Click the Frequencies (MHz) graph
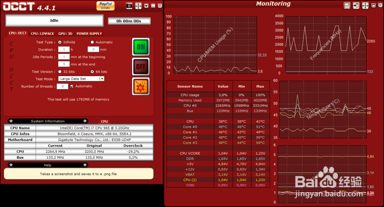The width and height of the screenshot is (384, 207). coord(326,45)
